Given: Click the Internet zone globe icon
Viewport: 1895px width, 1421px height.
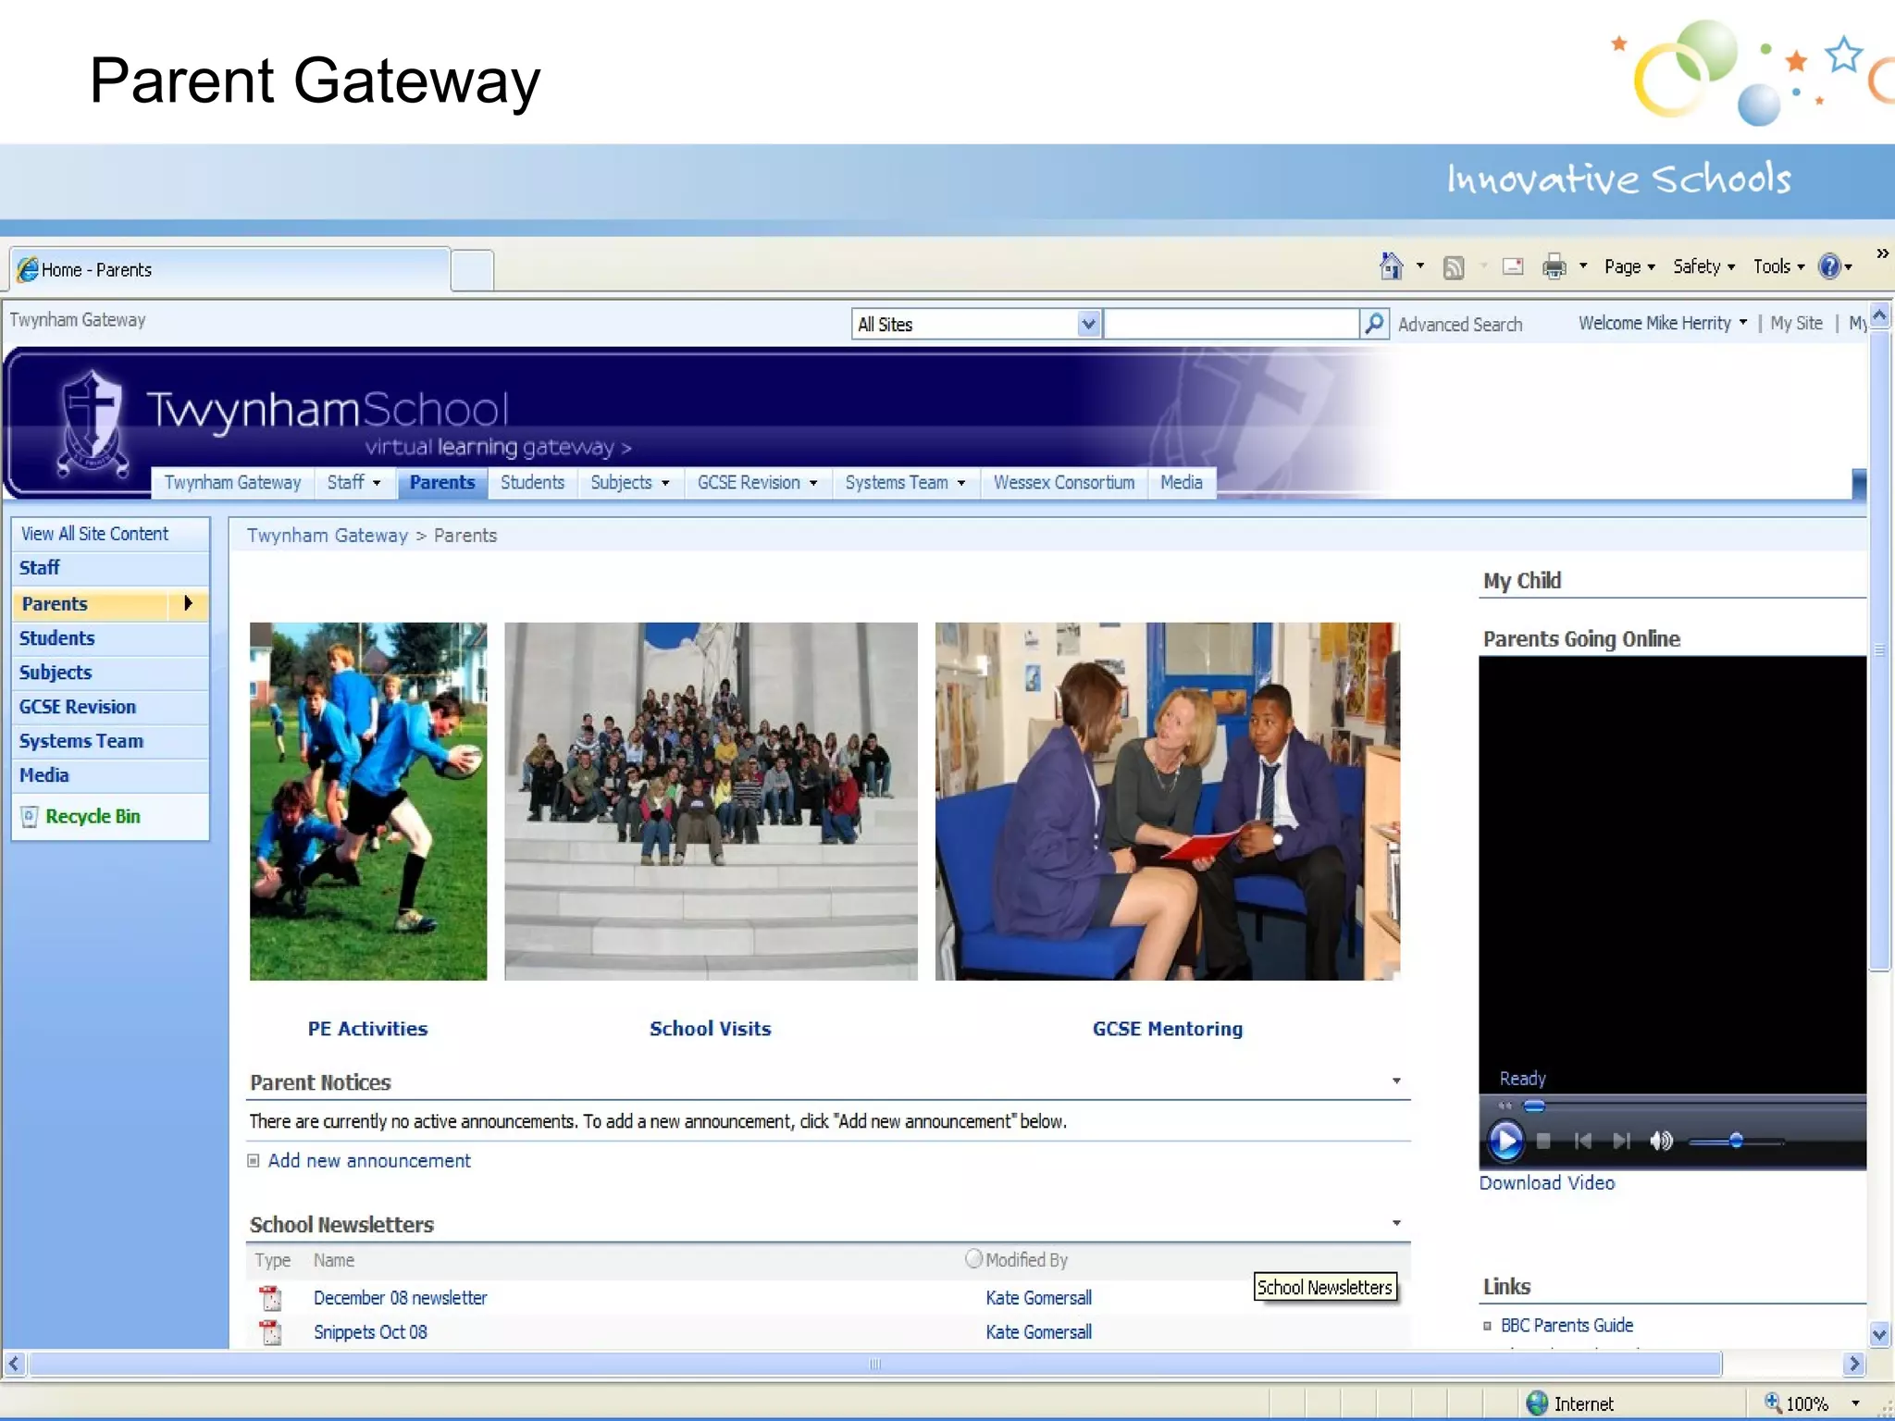Looking at the screenshot, I should pos(1537,1403).
